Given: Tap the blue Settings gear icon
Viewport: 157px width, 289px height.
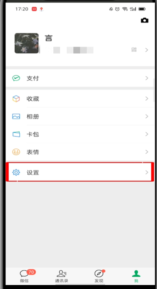Looking at the screenshot, I should pyautogui.click(x=16, y=172).
